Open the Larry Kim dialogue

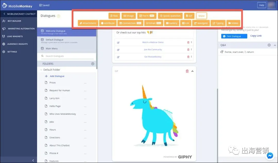click(54, 98)
